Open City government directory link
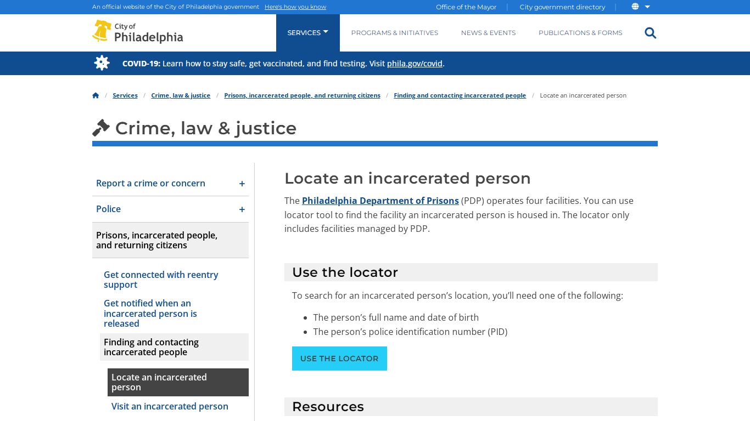 (562, 7)
